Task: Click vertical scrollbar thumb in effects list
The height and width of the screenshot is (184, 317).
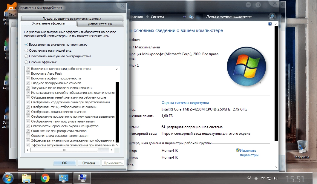Action: 117,112
